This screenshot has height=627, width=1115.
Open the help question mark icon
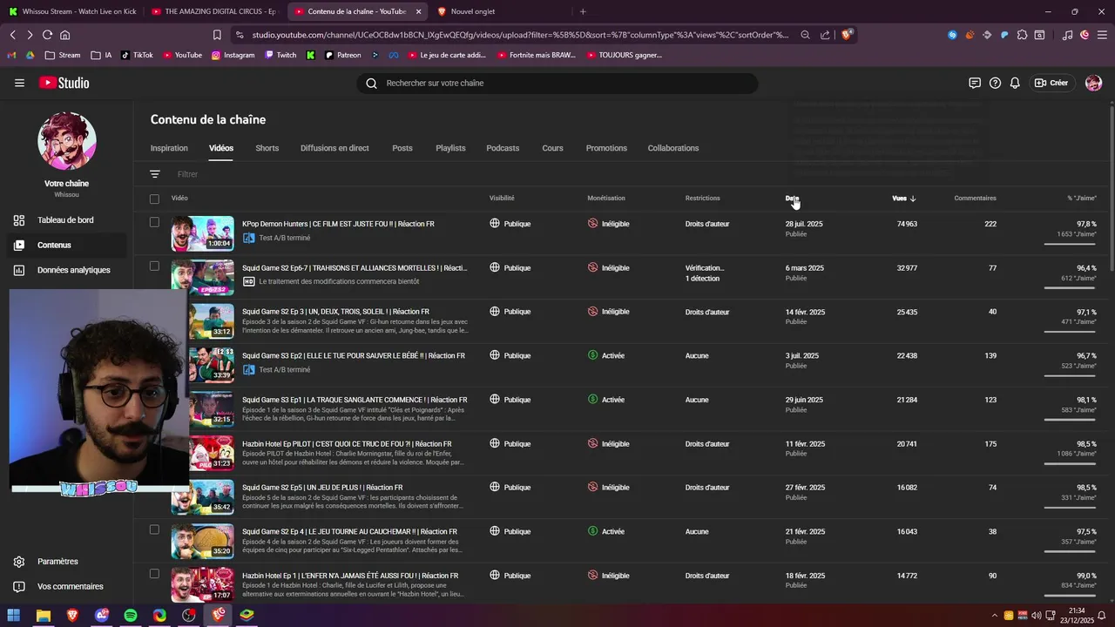click(x=995, y=83)
